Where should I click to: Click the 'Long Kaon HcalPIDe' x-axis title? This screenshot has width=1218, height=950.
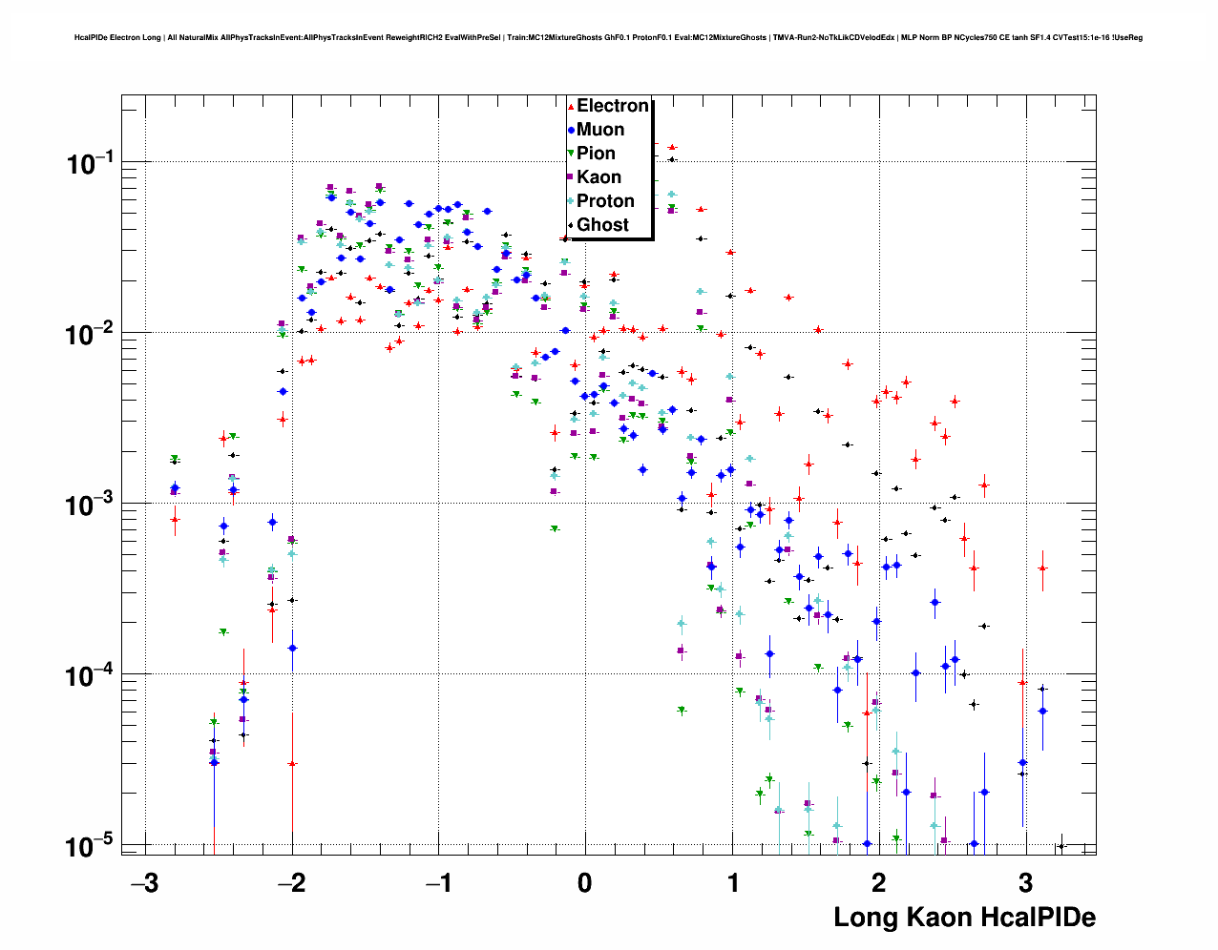964,918
